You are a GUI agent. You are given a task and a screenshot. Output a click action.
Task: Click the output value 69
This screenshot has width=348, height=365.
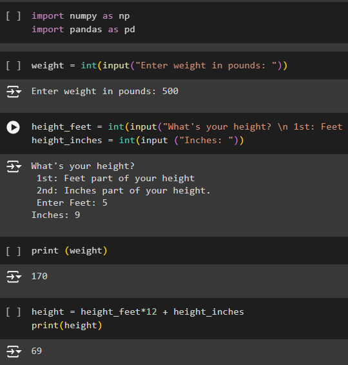(37, 351)
